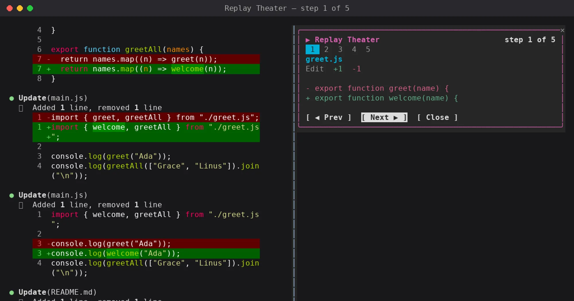The image size is (574, 301).
Task: Click the "export function greetAll(names) {" line
Action: [x=127, y=49]
